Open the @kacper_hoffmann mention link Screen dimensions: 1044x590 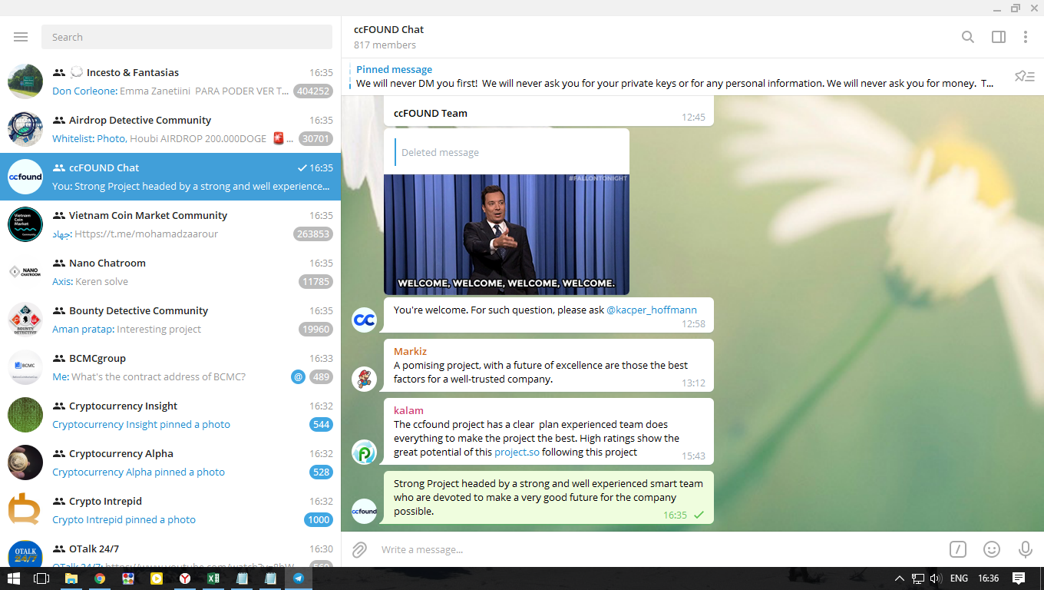[x=652, y=310]
